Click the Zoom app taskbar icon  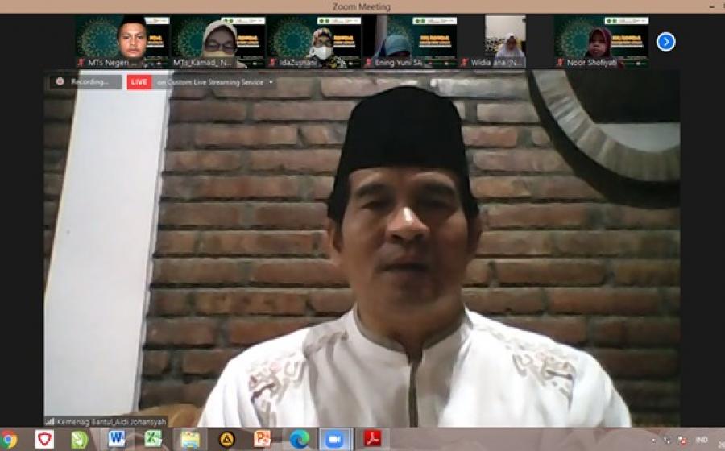point(334,440)
